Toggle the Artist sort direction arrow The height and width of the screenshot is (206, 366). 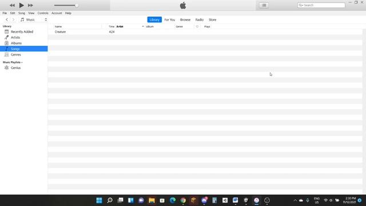[x=143, y=26]
